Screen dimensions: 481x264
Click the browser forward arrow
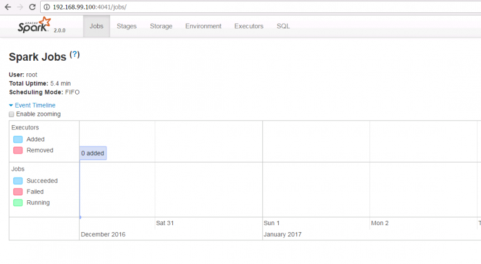tap(19, 6)
